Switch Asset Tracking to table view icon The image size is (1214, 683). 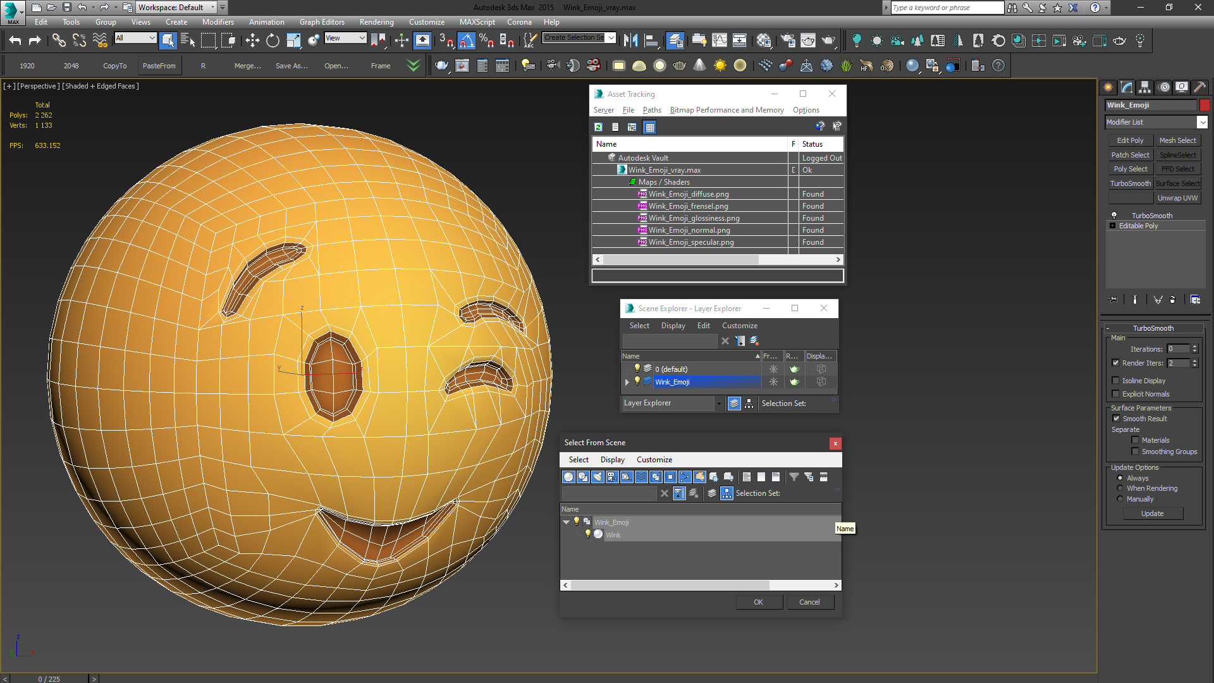[649, 127]
